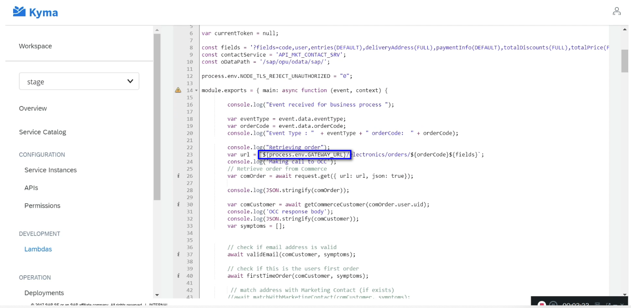Click the 'const fields' declaration line
Screen dimensions: 631x308
[x=405, y=48]
